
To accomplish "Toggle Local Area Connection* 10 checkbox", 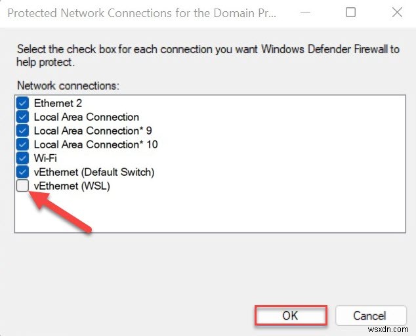I will click(x=23, y=144).
